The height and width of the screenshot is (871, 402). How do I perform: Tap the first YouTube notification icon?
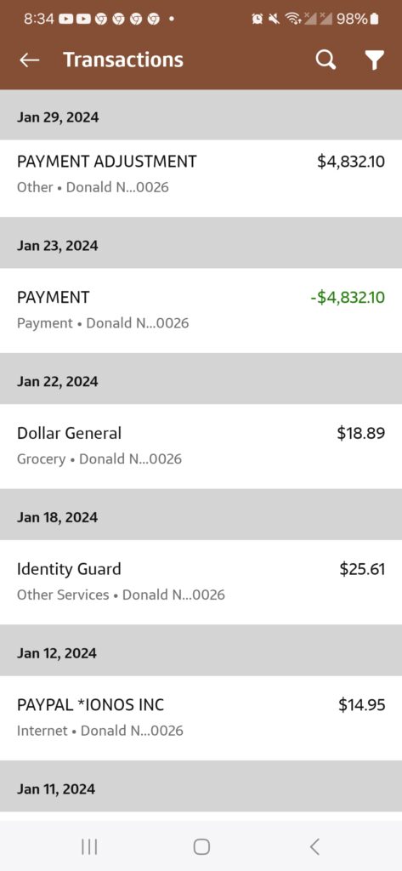[65, 19]
